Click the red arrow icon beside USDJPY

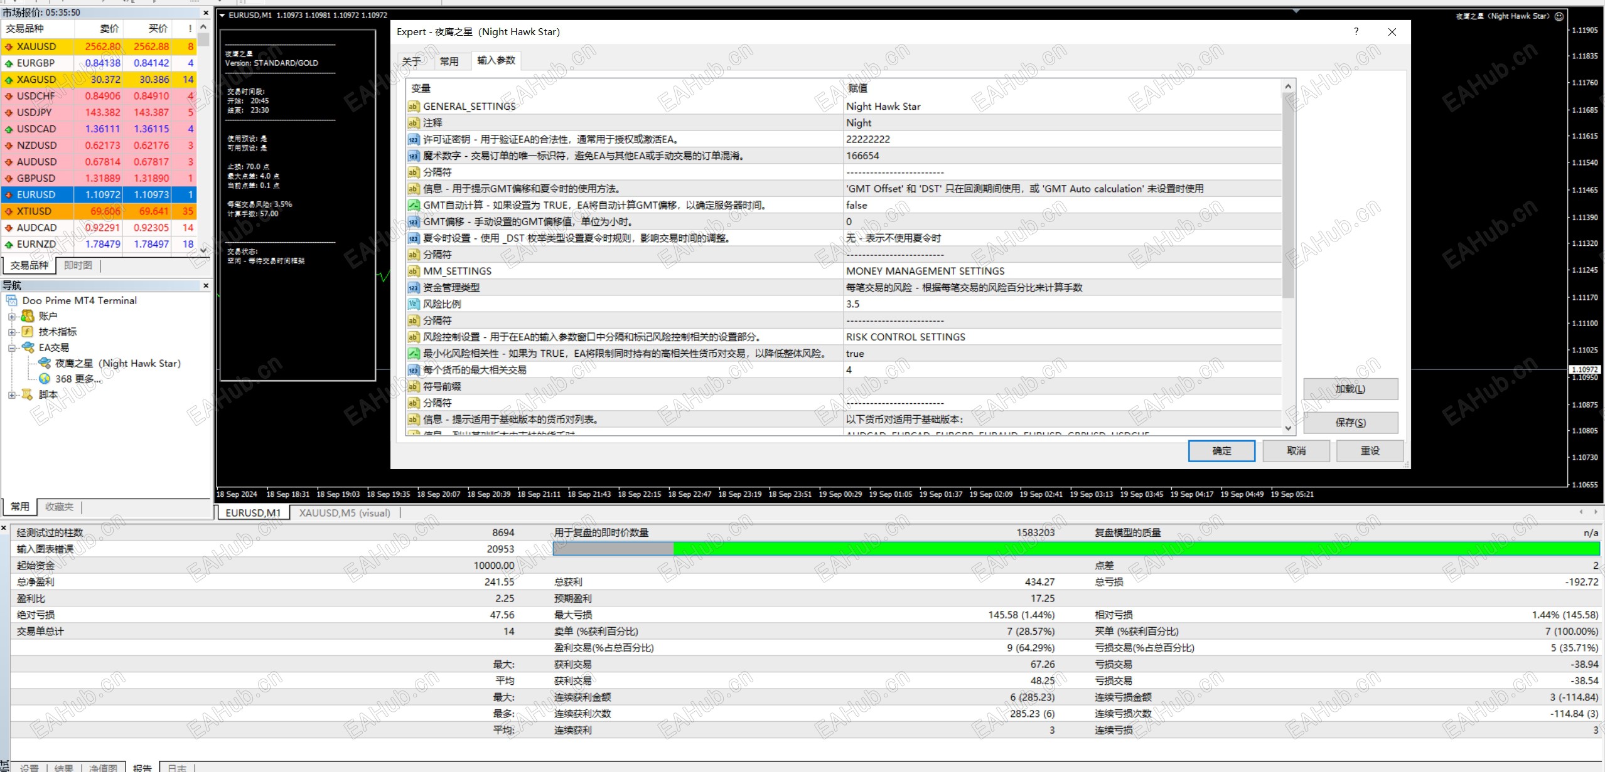click(9, 113)
